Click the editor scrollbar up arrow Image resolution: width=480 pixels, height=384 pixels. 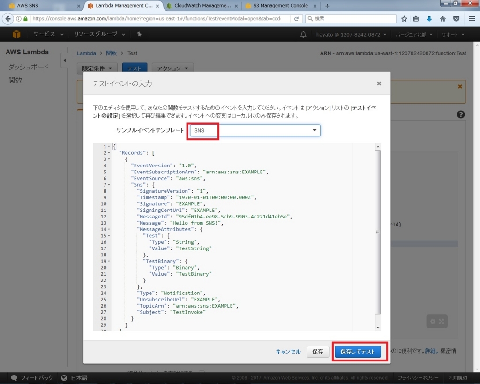tap(378, 147)
